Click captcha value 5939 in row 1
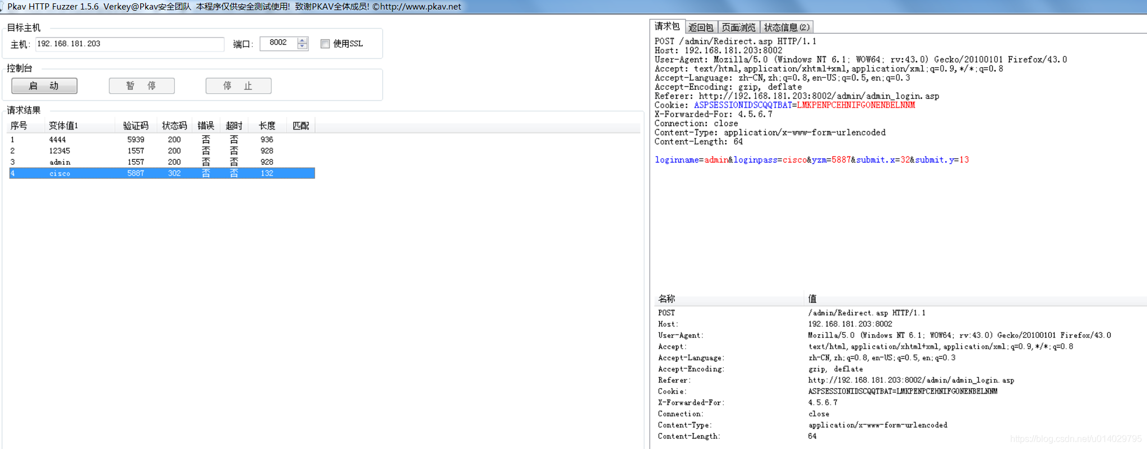 coord(136,140)
